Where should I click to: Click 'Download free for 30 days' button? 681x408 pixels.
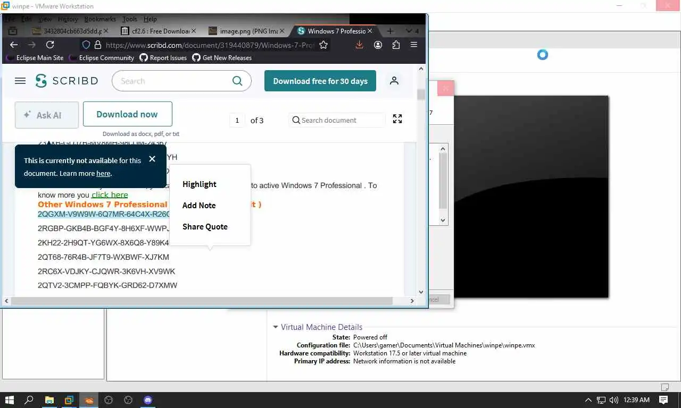[320, 81]
